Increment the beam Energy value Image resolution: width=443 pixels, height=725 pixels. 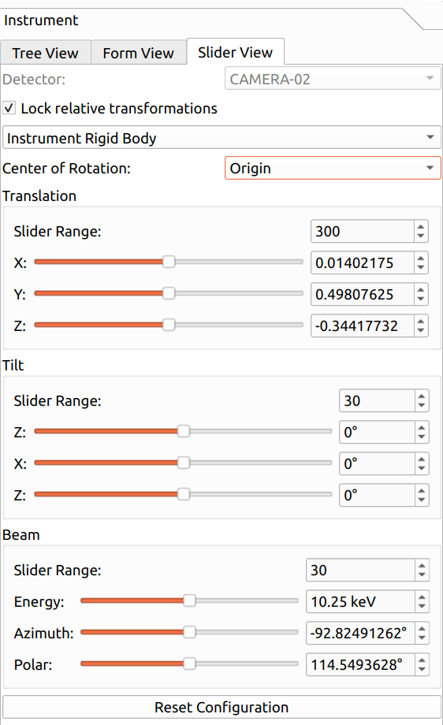pyautogui.click(x=421, y=597)
